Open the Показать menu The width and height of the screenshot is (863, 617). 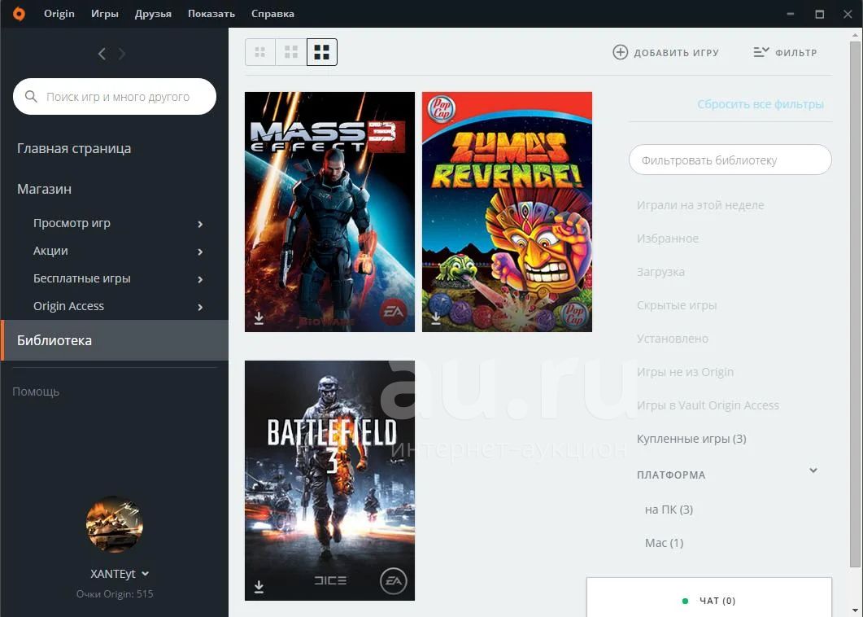(211, 14)
